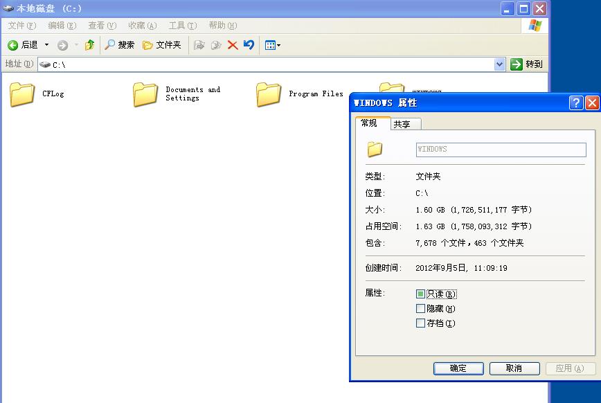Click the grayed Forward arrow icon

(62, 45)
